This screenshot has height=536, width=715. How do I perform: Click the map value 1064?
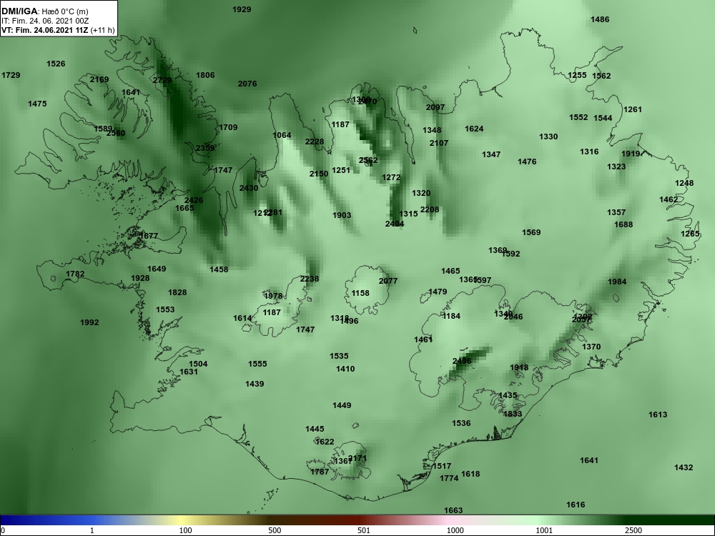(282, 135)
